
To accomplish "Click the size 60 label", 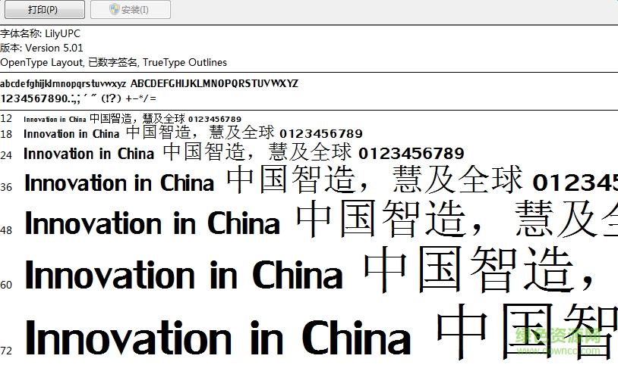I will pyautogui.click(x=6, y=285).
